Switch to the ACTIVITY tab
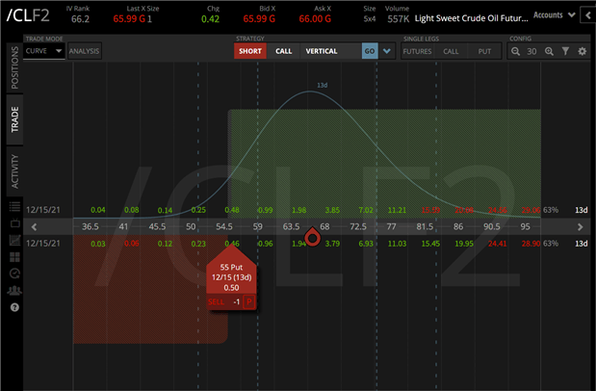The height and width of the screenshot is (391, 596). coord(14,171)
